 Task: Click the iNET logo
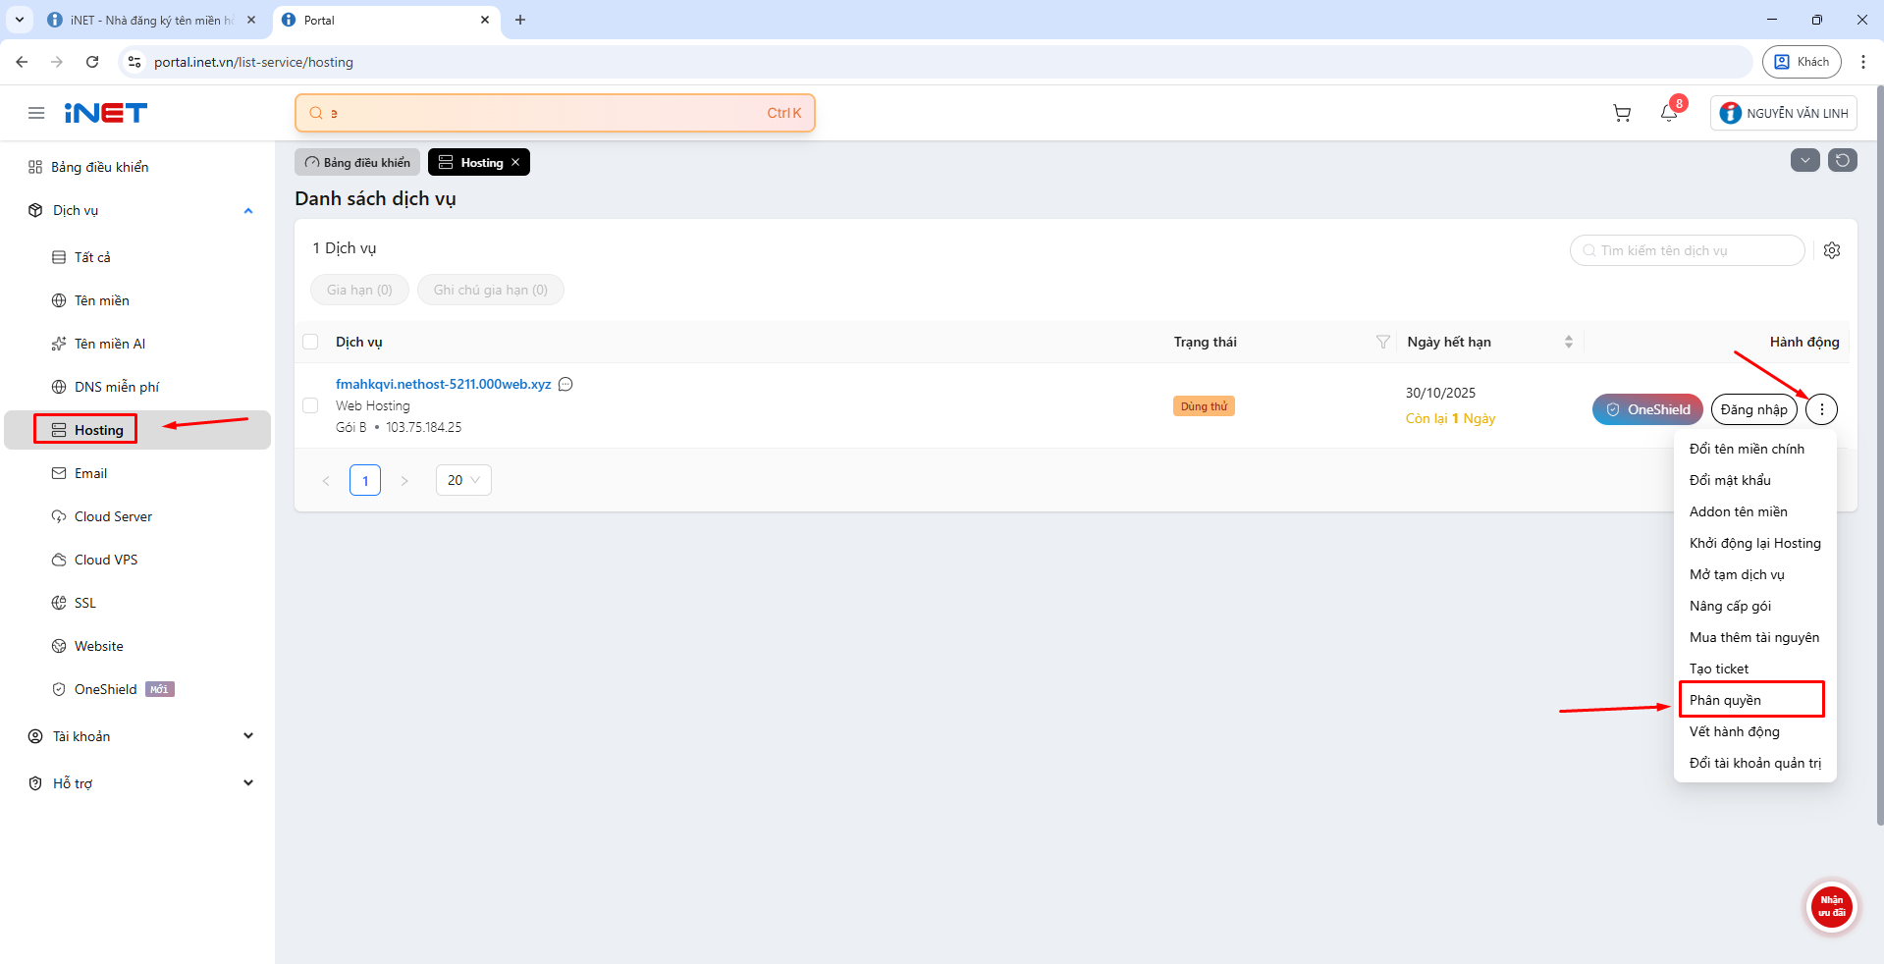pyautogui.click(x=106, y=113)
